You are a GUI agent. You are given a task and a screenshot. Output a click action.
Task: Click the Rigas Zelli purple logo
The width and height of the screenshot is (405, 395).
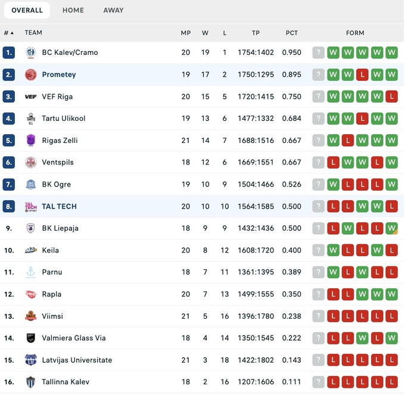pos(30,141)
